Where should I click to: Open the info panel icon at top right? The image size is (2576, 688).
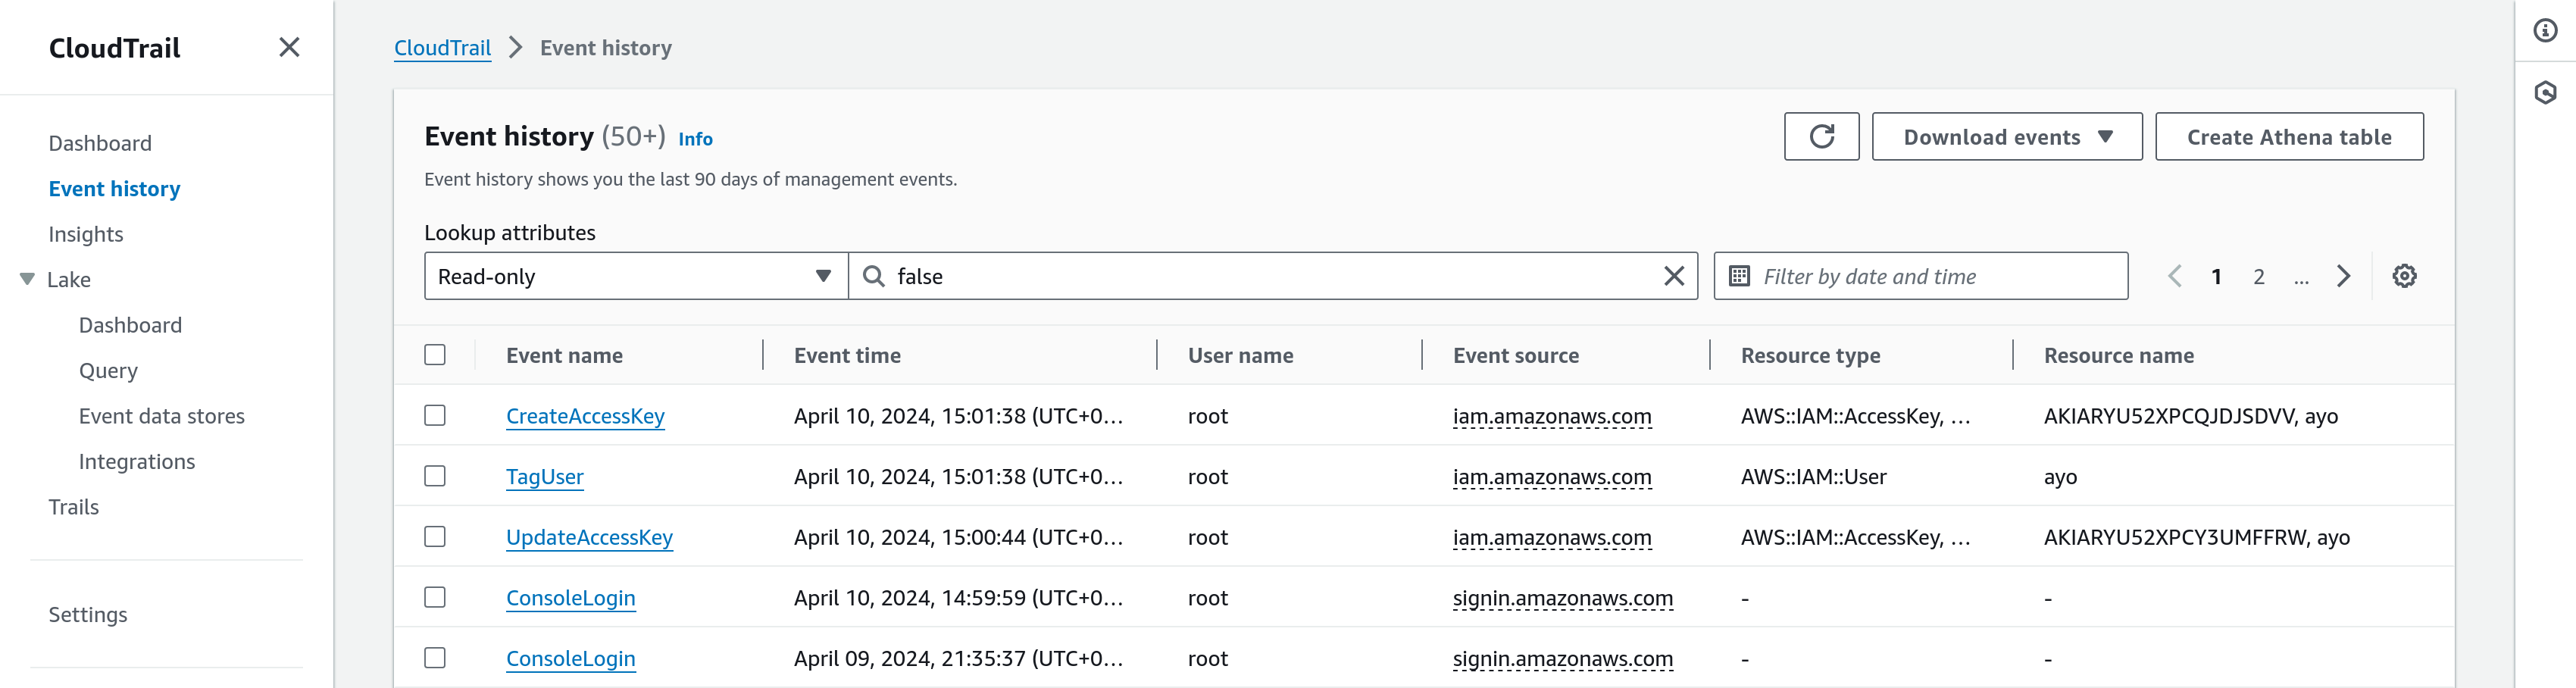pos(2544,31)
